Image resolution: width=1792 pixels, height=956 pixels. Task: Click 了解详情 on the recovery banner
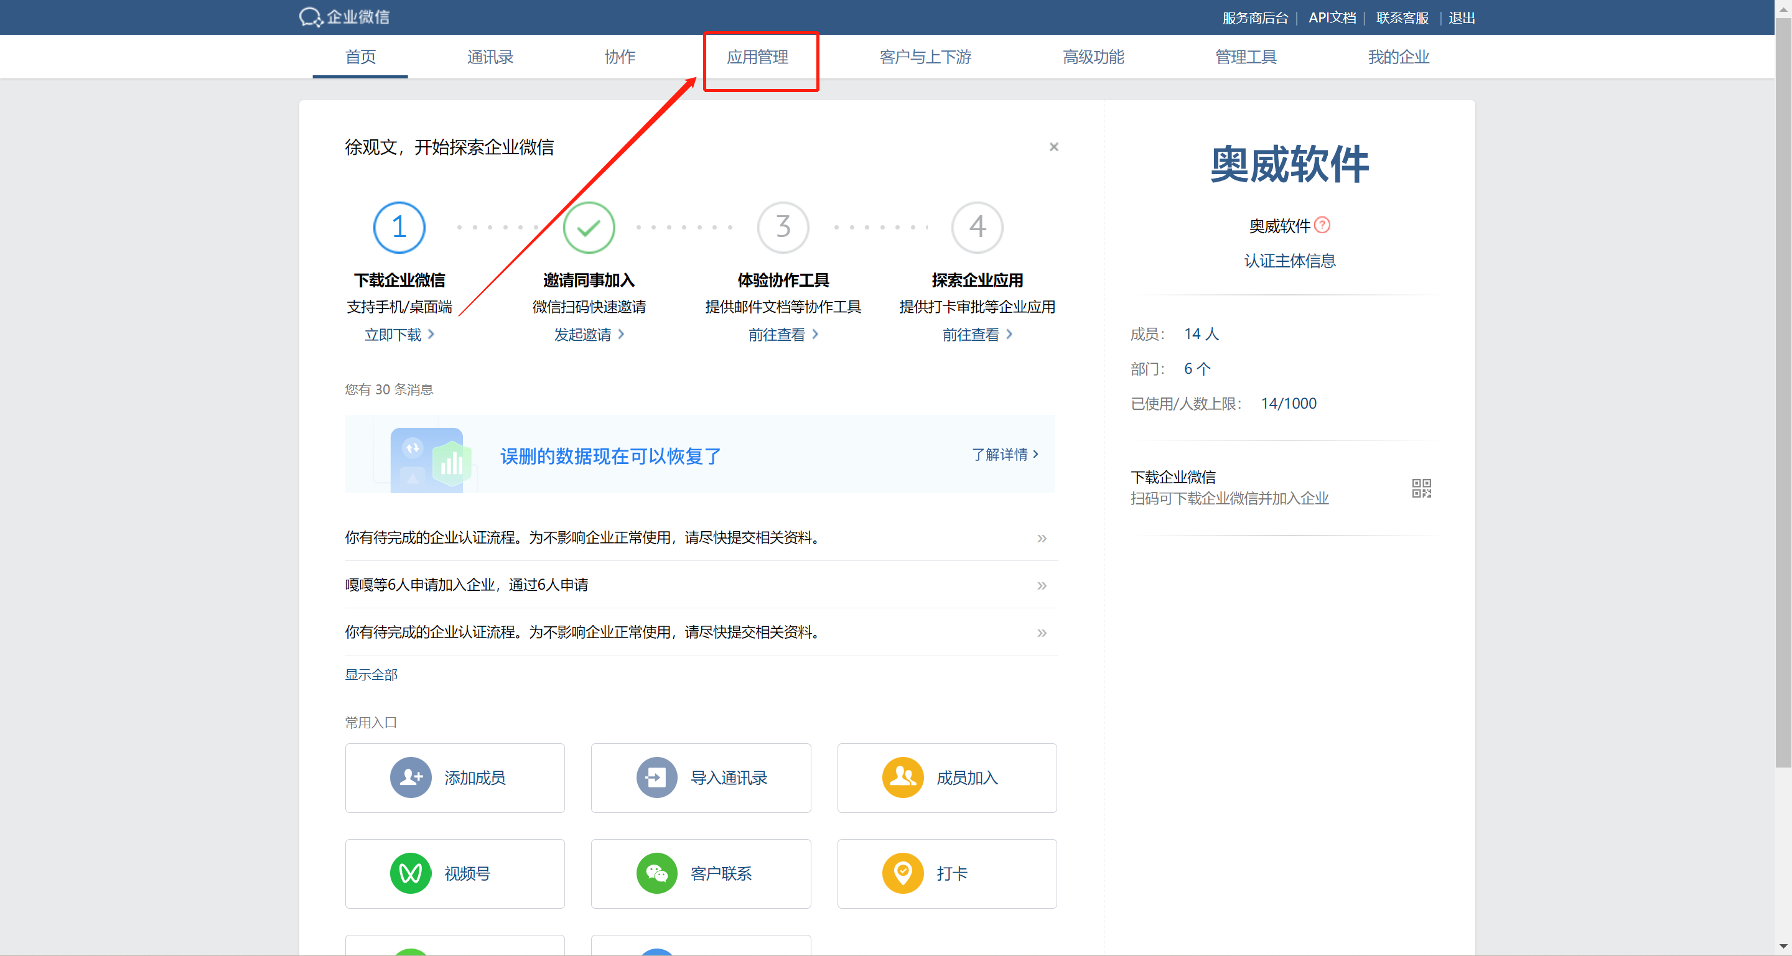[x=1006, y=454]
